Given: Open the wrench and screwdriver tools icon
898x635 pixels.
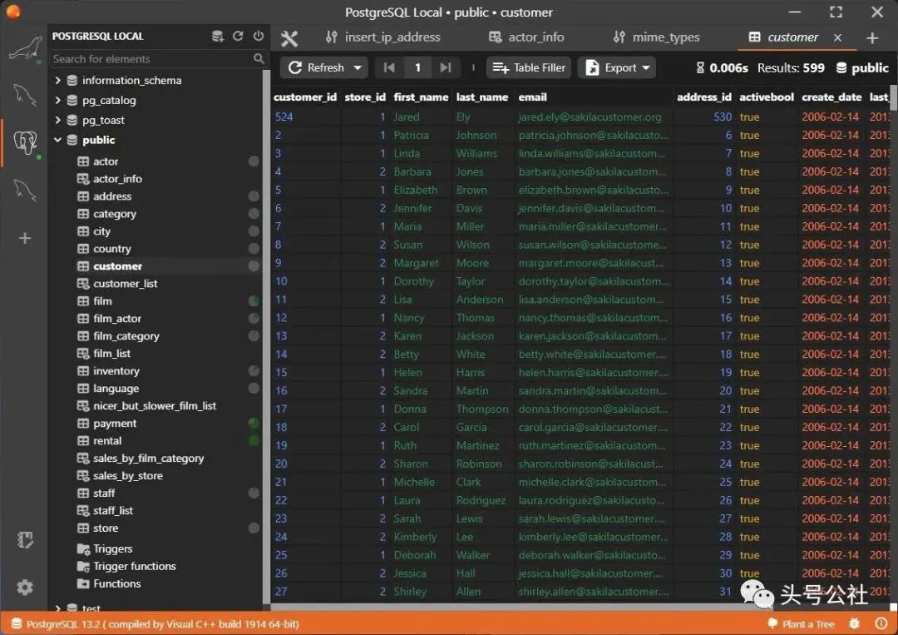Looking at the screenshot, I should pyautogui.click(x=289, y=37).
